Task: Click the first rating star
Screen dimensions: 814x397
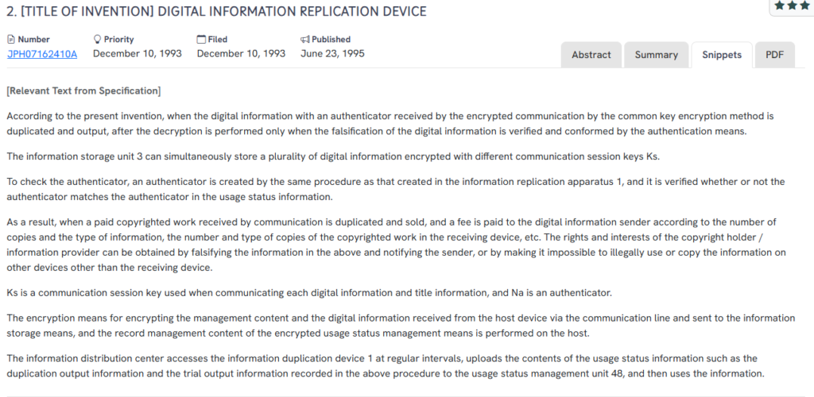Action: pyautogui.click(x=779, y=5)
